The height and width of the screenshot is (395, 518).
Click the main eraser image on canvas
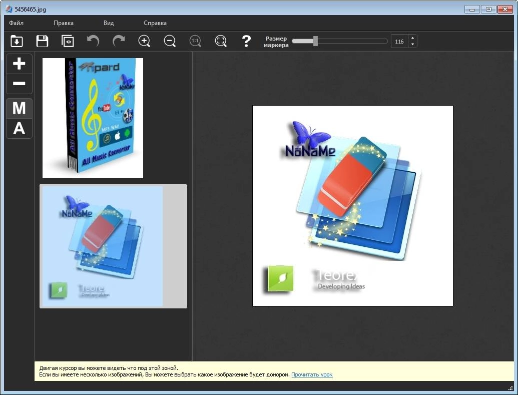coord(352,206)
